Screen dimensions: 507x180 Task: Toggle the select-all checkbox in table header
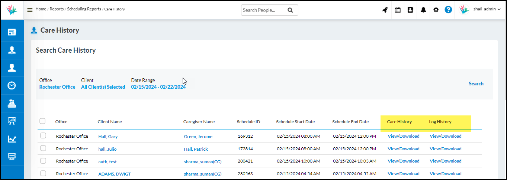[x=42, y=121]
